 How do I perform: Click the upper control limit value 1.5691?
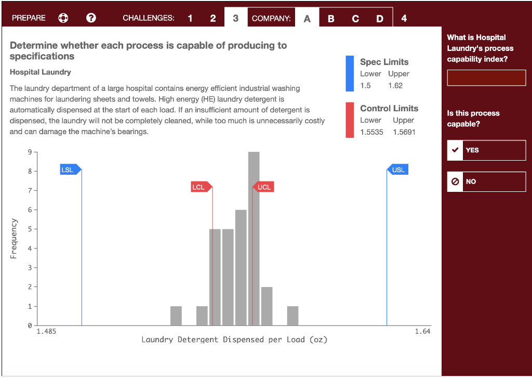pyautogui.click(x=404, y=132)
